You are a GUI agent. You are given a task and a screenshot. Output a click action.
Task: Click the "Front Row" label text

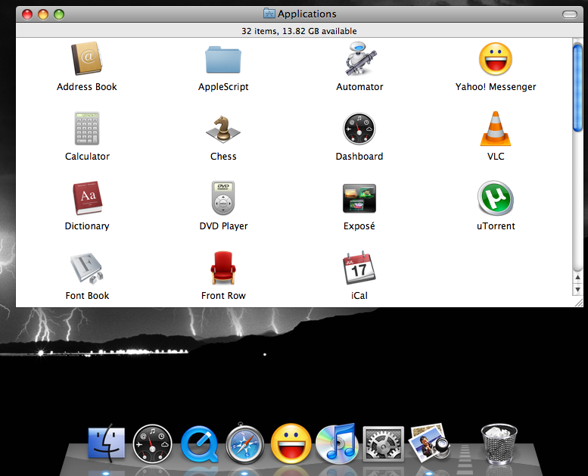tap(223, 296)
